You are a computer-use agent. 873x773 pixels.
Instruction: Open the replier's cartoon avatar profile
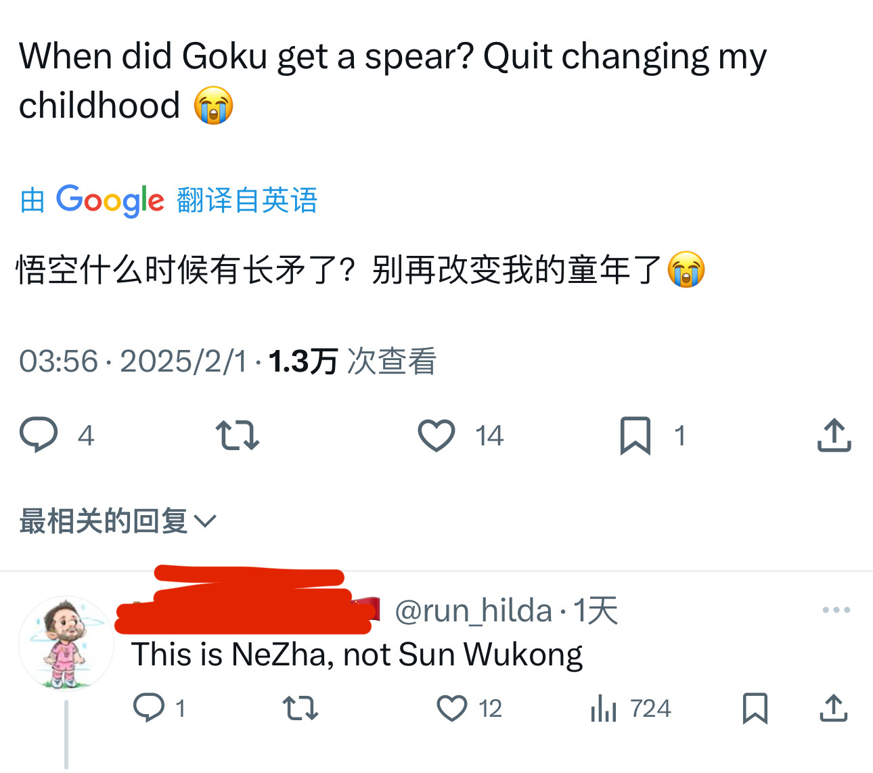point(66,643)
